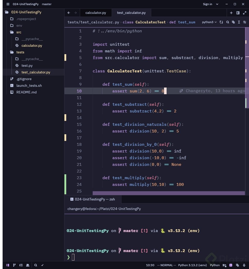Switch to the calculator.py tab

95,13
